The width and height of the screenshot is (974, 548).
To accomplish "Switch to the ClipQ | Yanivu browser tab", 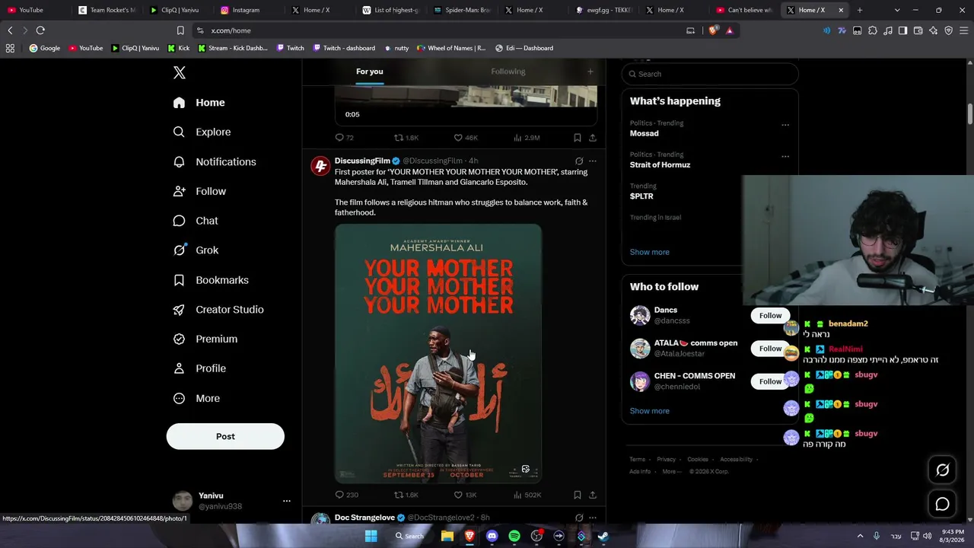I will pos(177,10).
